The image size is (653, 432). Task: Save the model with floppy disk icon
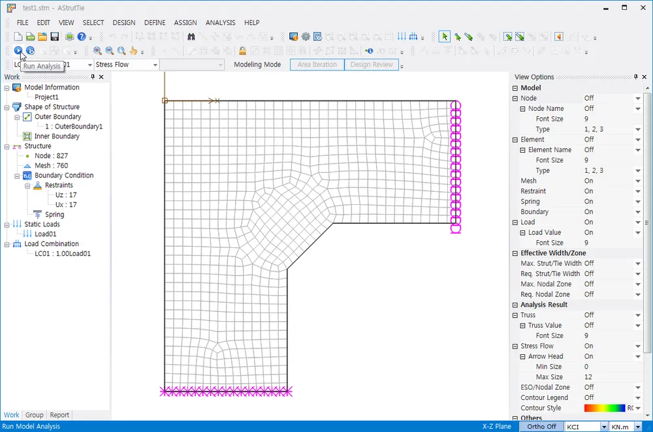[x=55, y=37]
